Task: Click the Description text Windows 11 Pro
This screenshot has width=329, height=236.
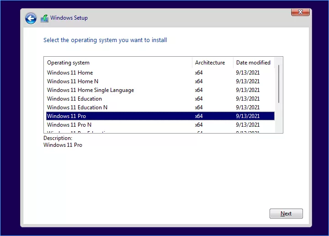Action: click(x=63, y=145)
